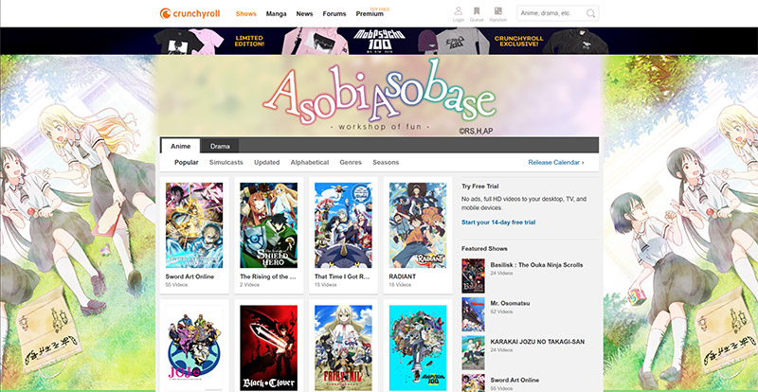Screen dimensions: 758x392
Task: Switch to the Drama tab
Action: [x=220, y=146]
